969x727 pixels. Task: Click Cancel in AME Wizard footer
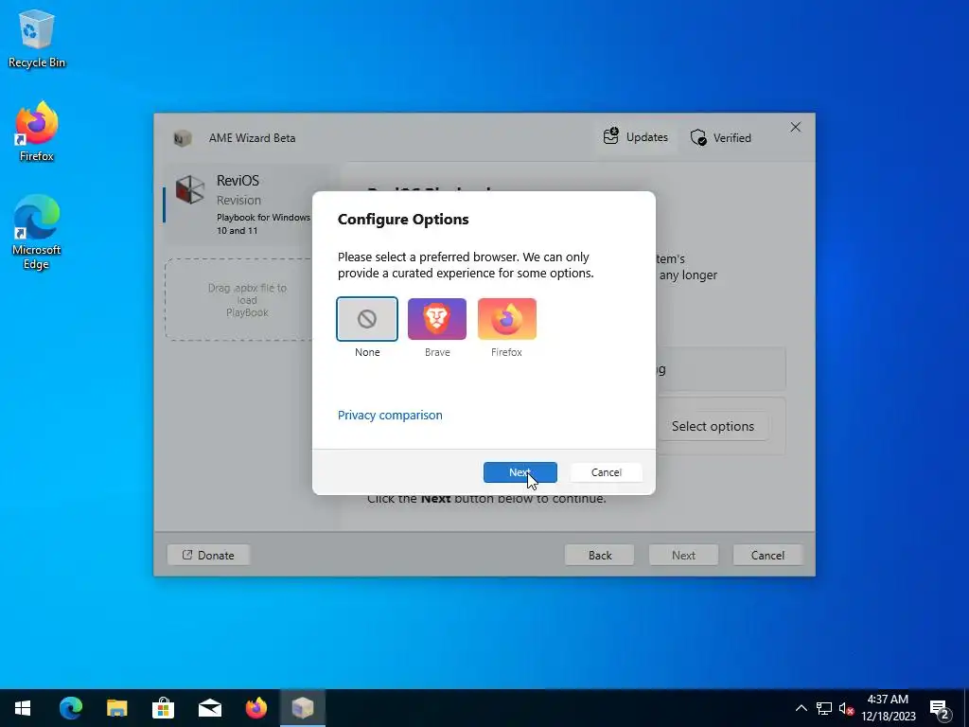(767, 555)
